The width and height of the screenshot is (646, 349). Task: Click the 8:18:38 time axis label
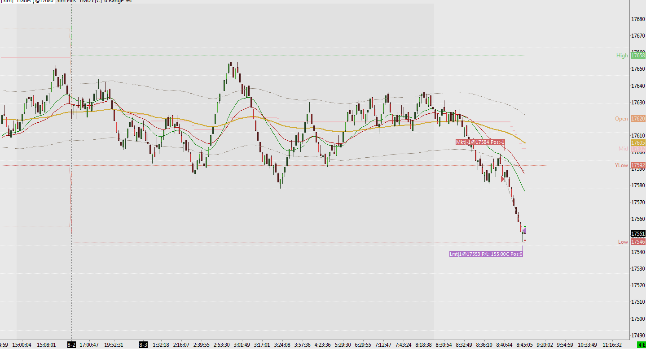[x=423, y=345]
